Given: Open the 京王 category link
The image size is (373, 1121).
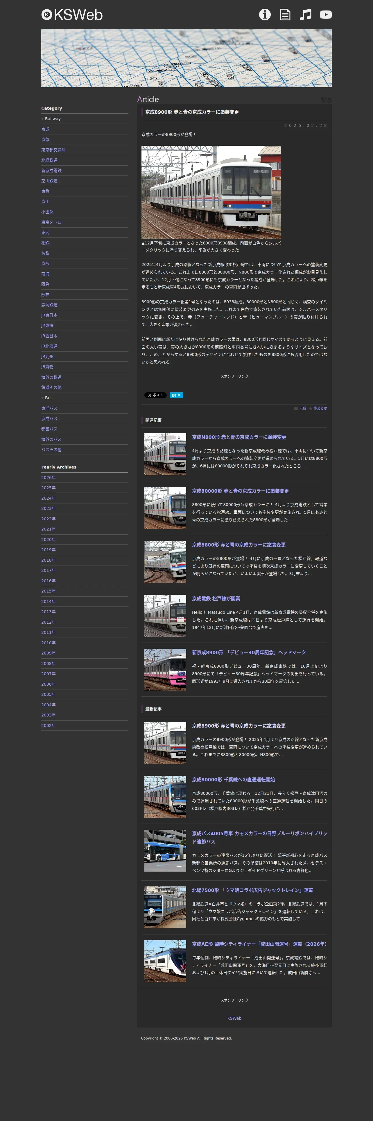Looking at the screenshot, I should [45, 201].
